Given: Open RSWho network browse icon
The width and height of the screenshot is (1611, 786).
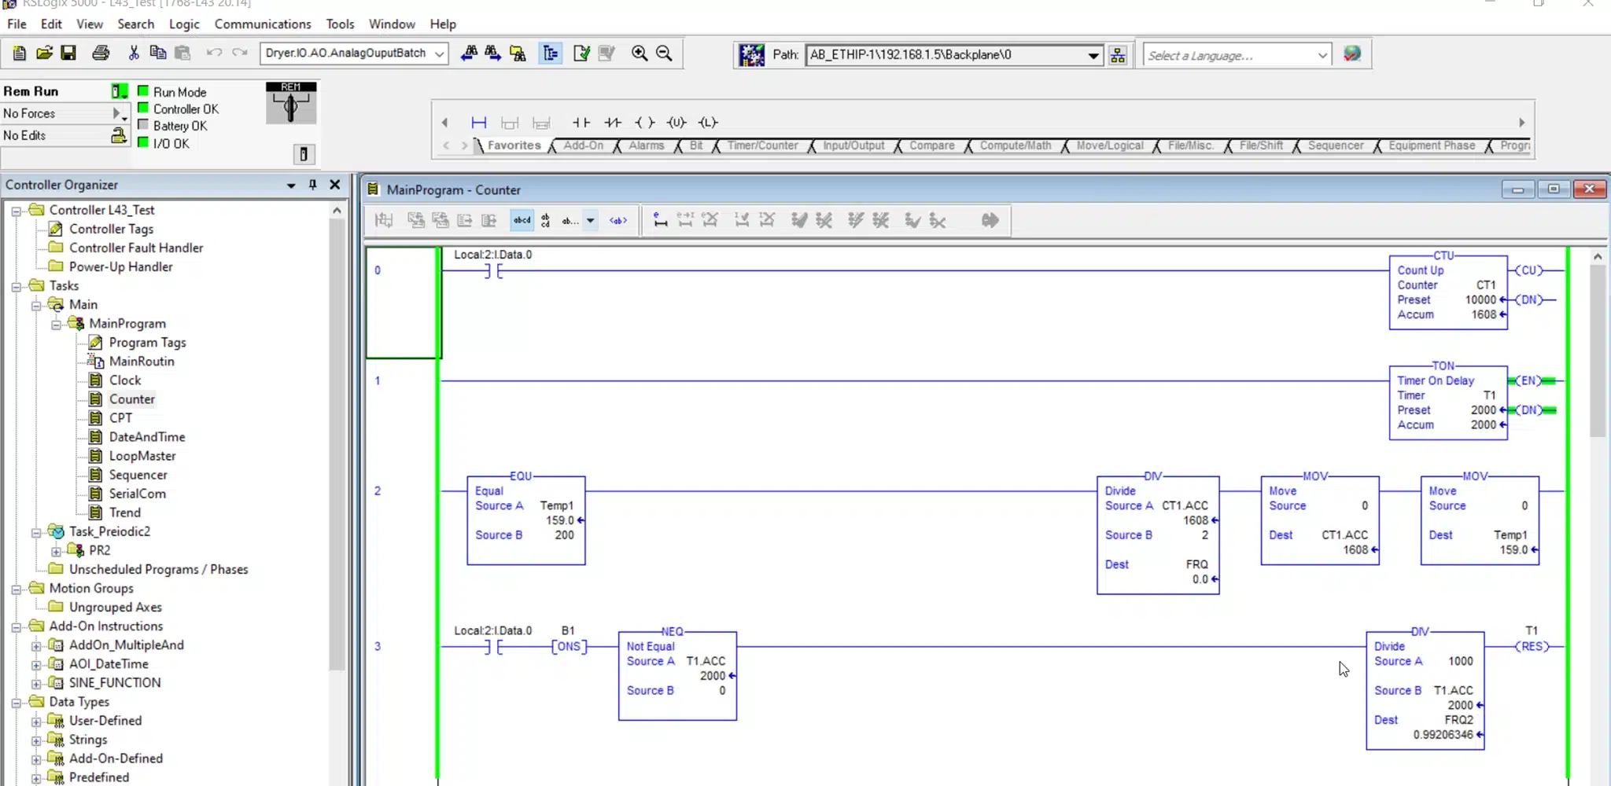Looking at the screenshot, I should coord(1118,55).
